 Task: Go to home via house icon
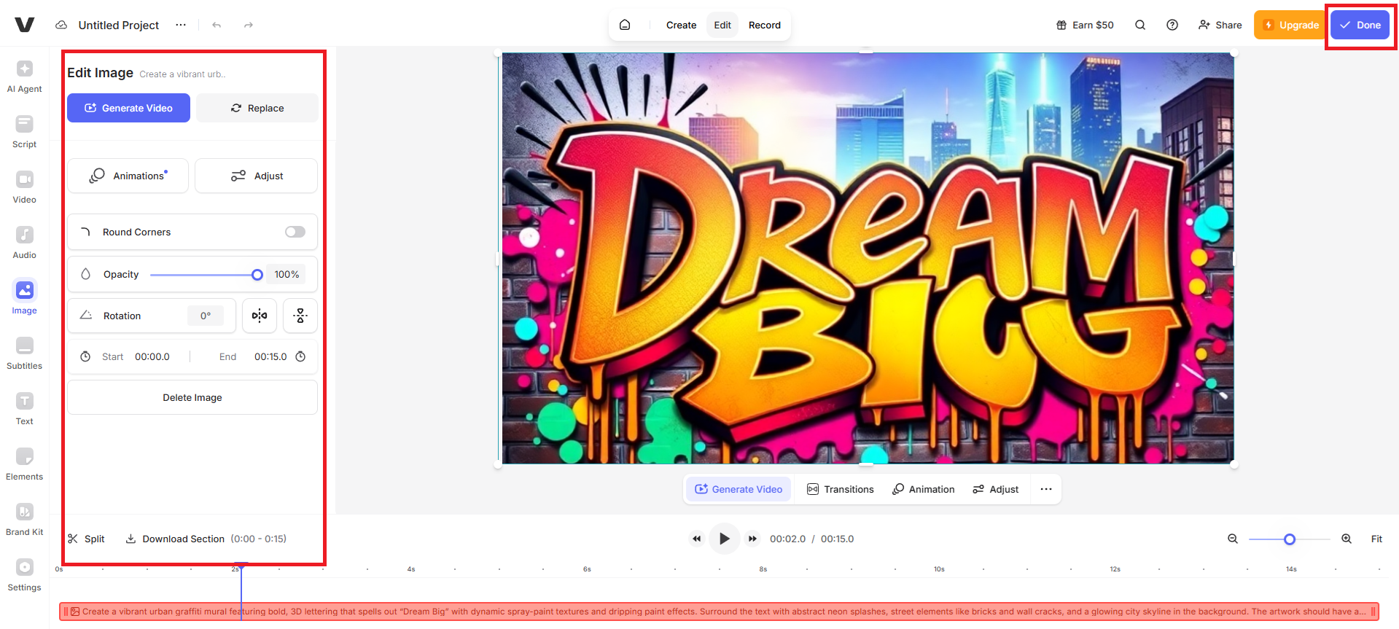click(x=625, y=25)
